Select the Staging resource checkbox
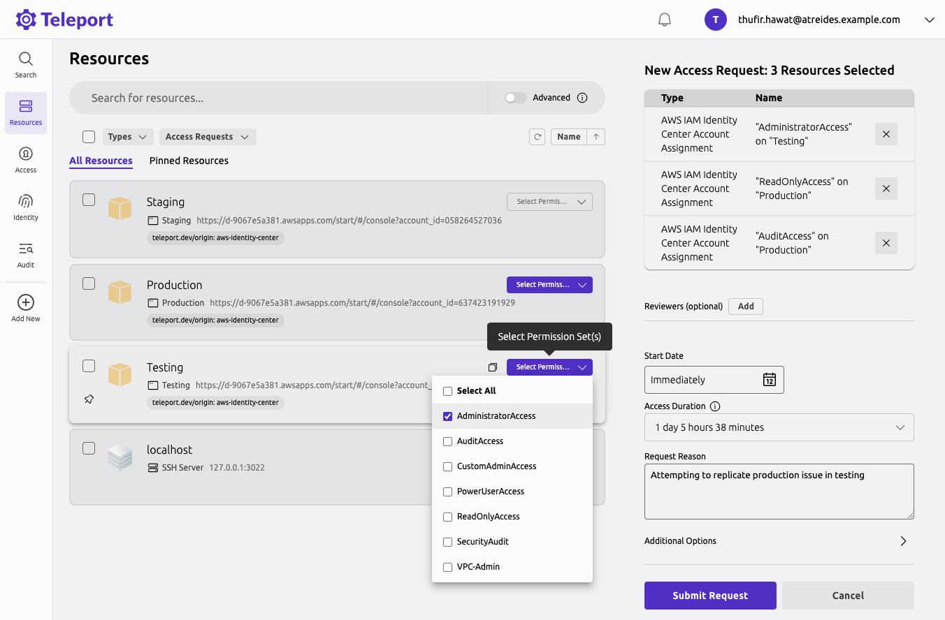945x620 pixels. 89,199
